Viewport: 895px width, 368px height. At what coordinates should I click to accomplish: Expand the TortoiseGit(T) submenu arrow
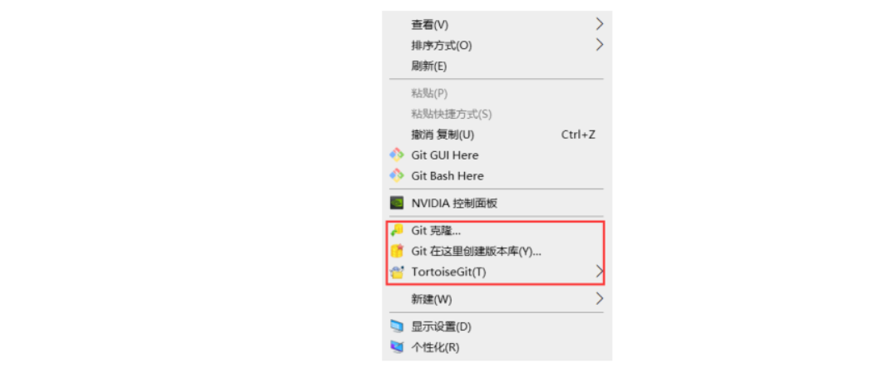599,272
